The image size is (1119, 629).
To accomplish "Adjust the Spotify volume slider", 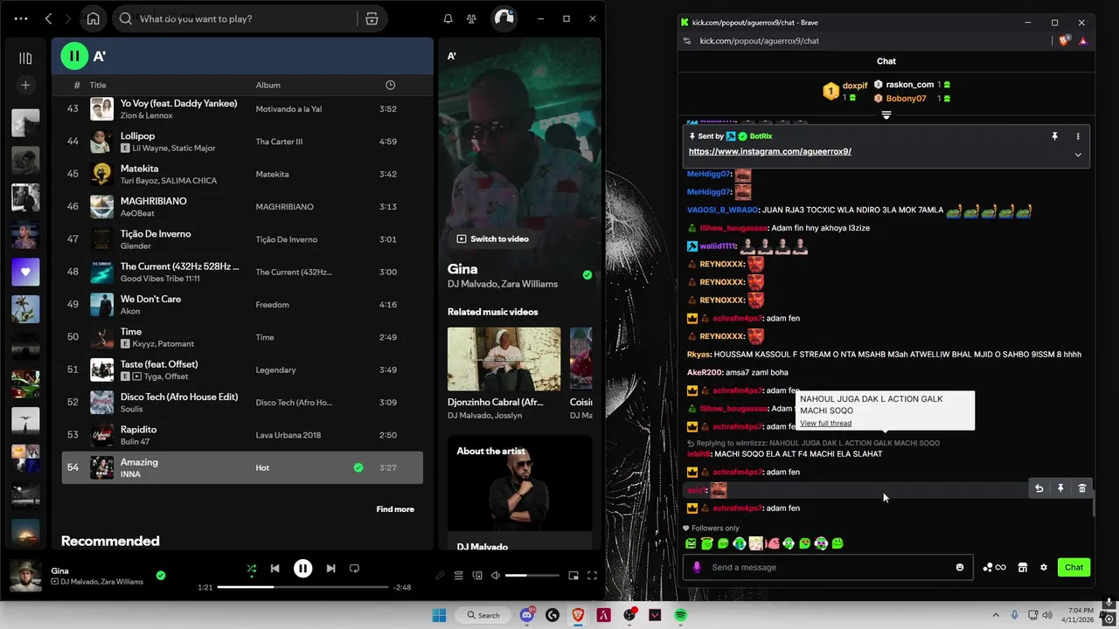I will pyautogui.click(x=532, y=576).
